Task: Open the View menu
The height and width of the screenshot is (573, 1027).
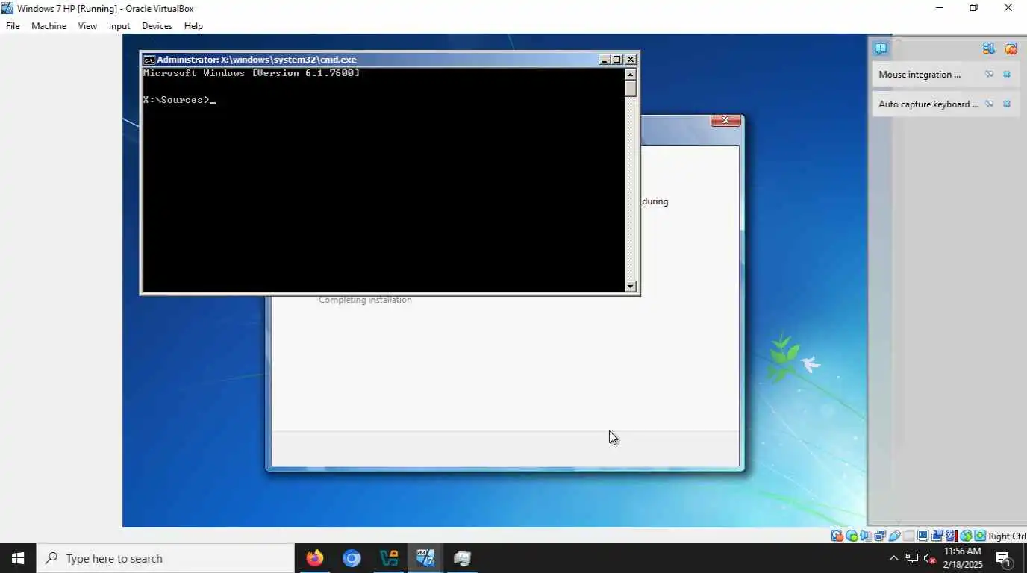Action: pyautogui.click(x=87, y=25)
